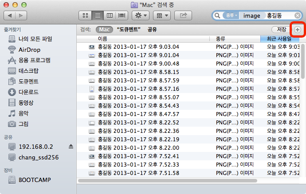The image size is (306, 194).
Task: Go forward with the right arrow button
Action: pos(21,16)
